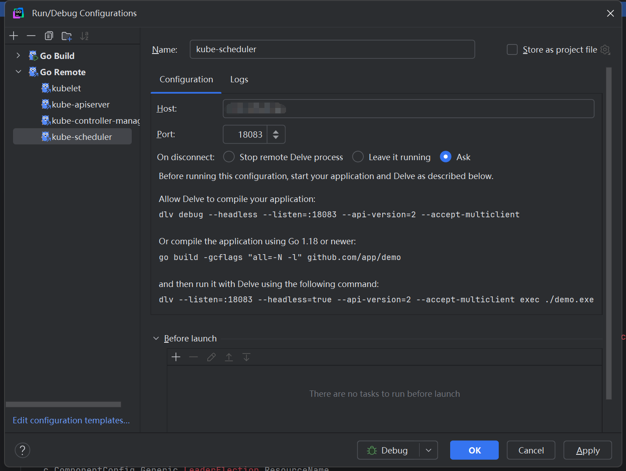The image size is (626, 471).
Task: Add a new run configuration
Action: tap(13, 36)
